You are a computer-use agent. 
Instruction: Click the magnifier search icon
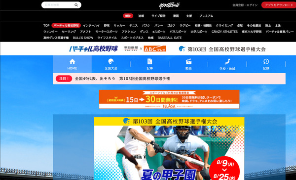76,5
